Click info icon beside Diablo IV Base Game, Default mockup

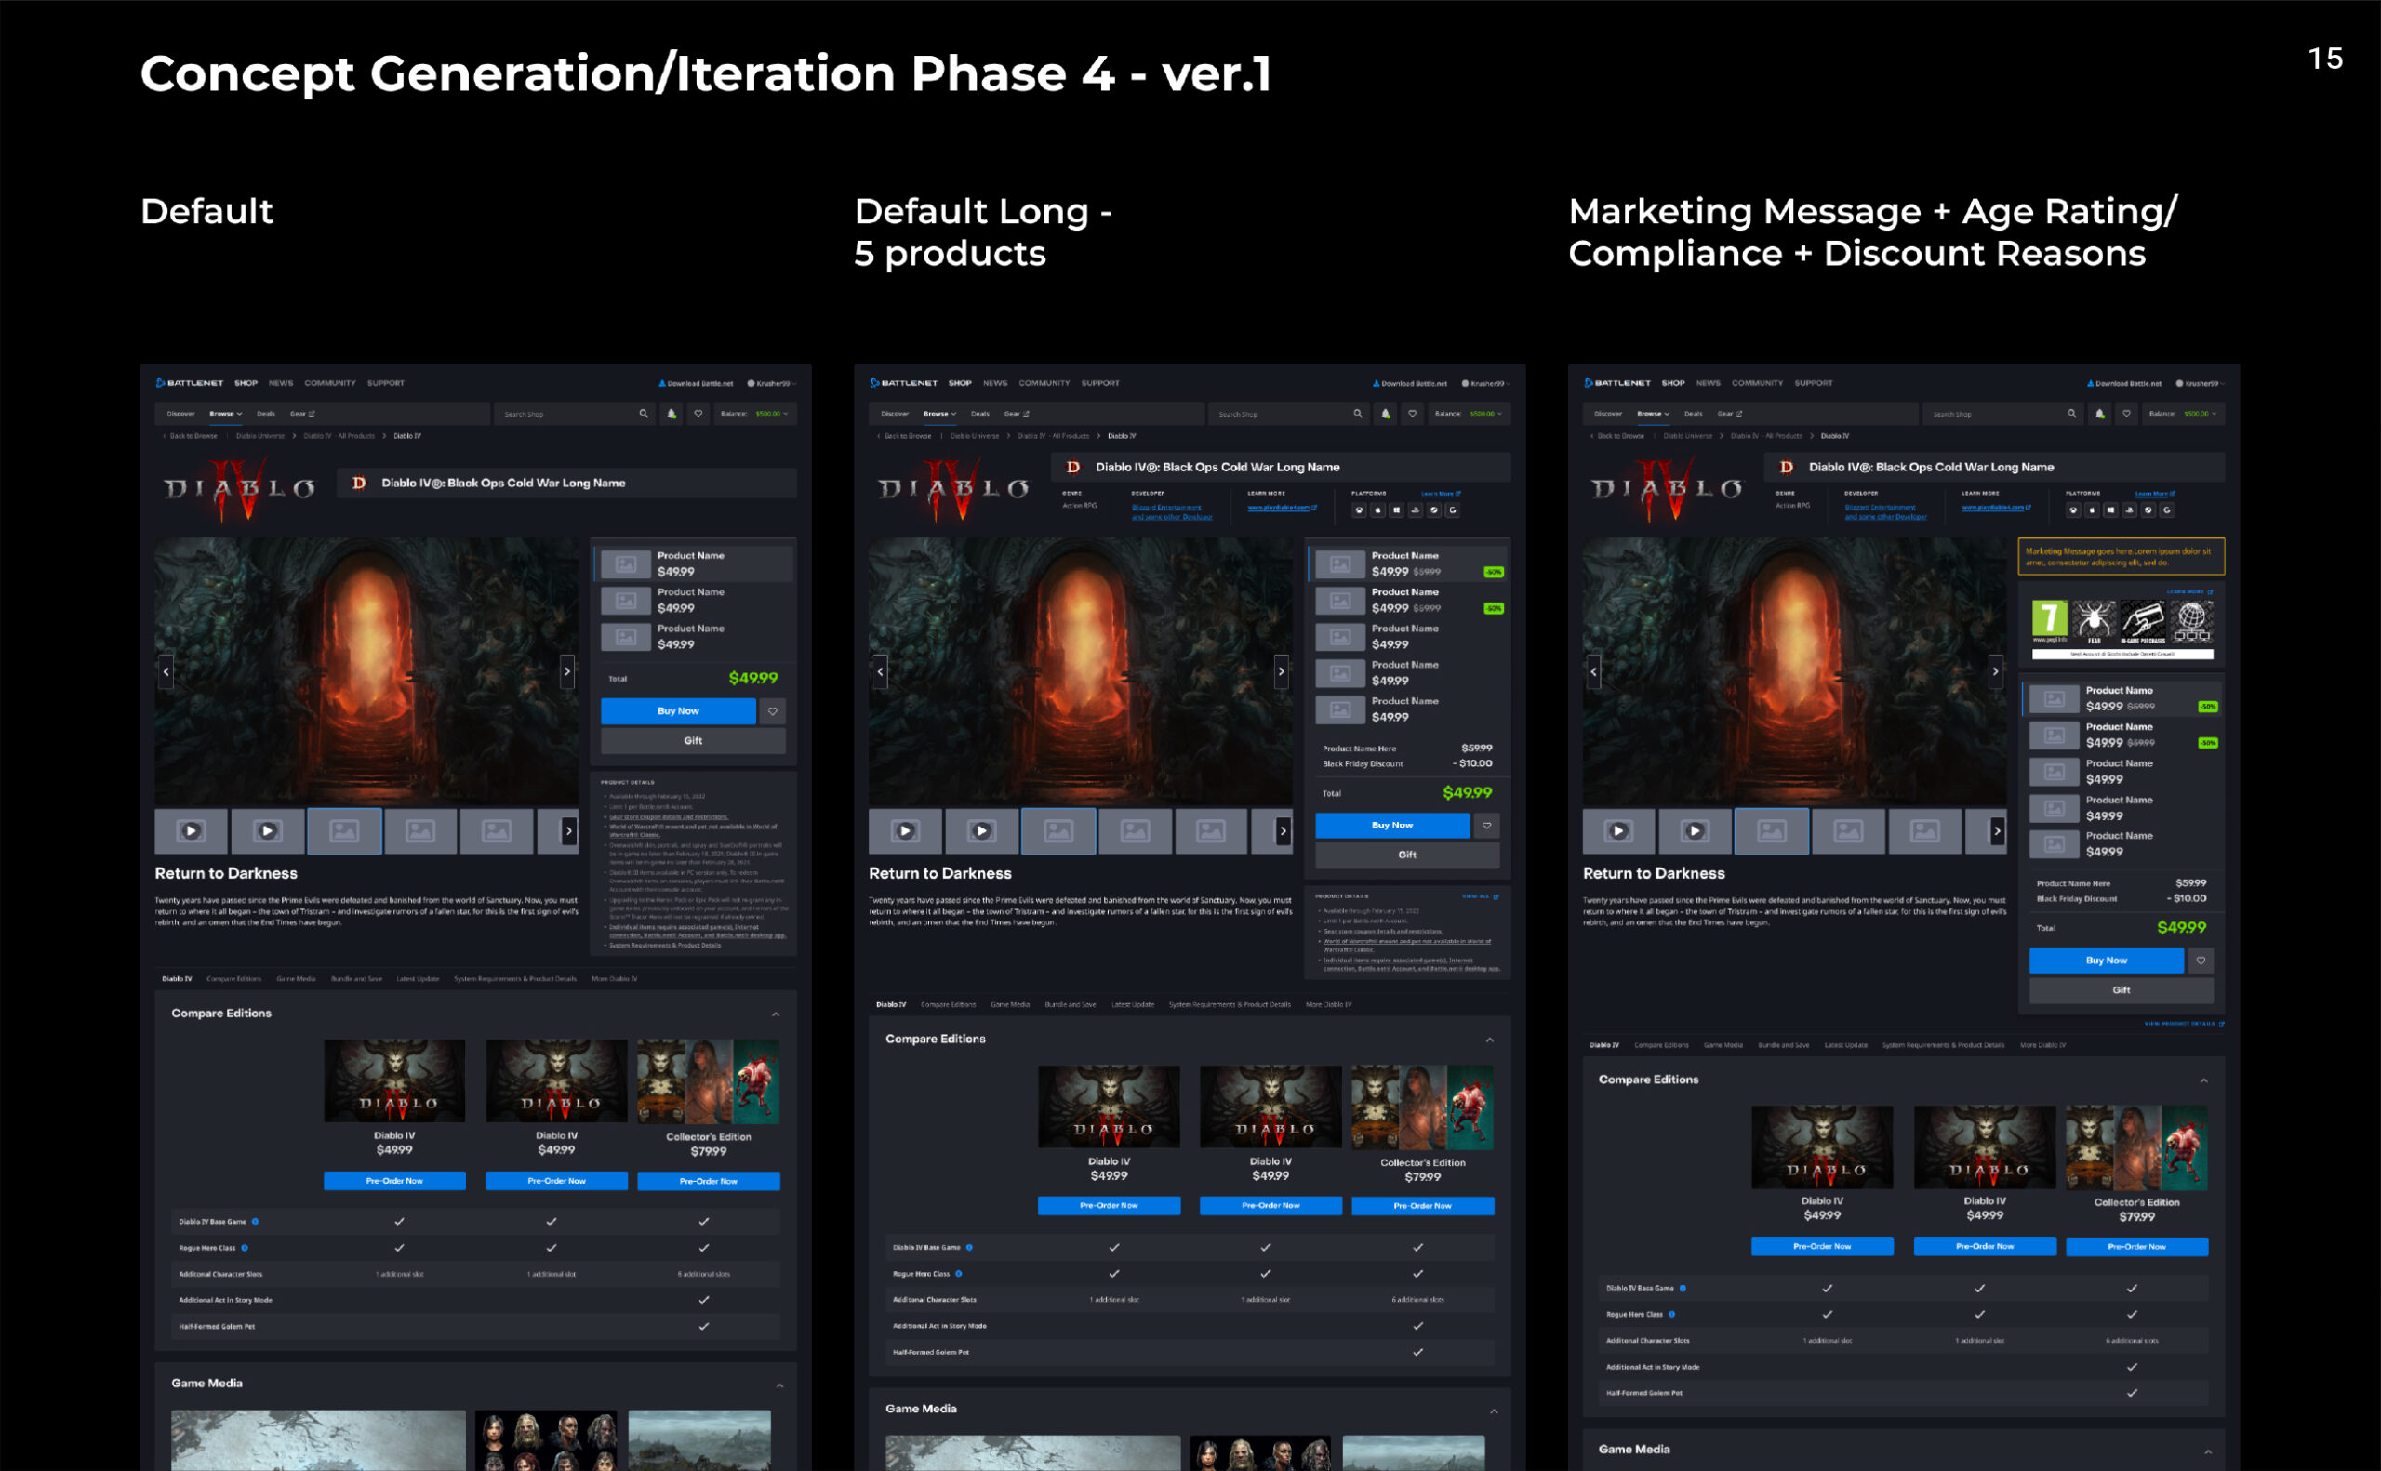[255, 1221]
